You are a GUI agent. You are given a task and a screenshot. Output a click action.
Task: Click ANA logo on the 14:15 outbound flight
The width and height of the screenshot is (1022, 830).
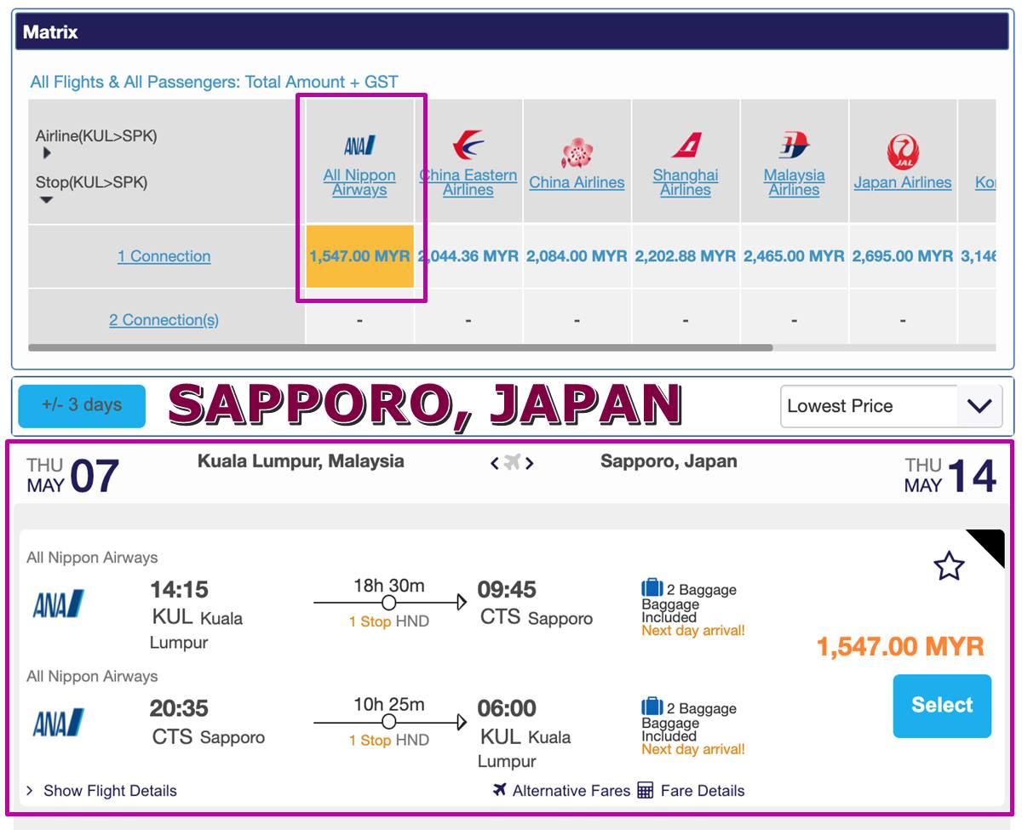58,604
